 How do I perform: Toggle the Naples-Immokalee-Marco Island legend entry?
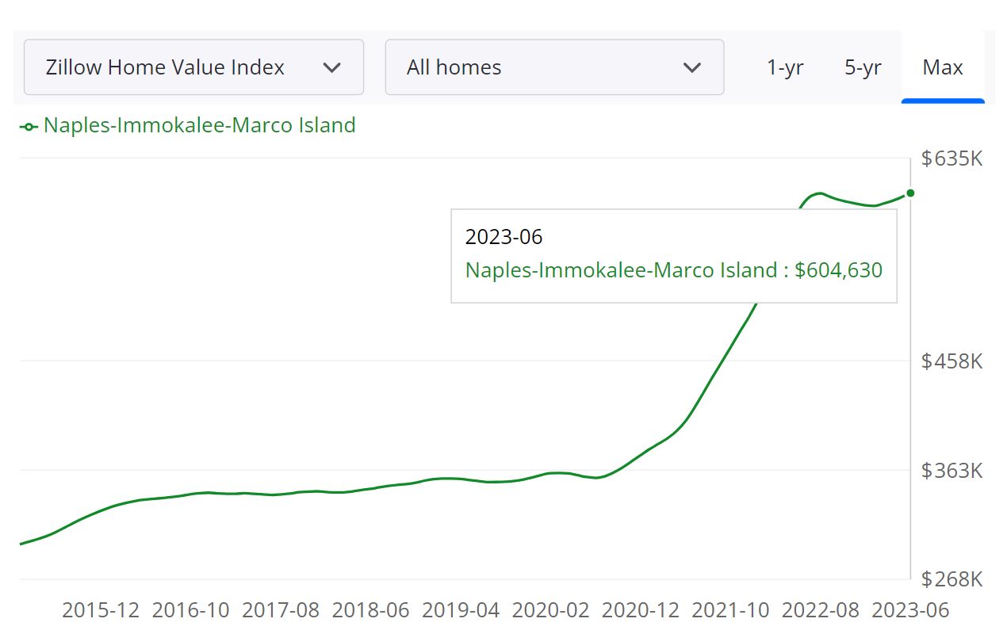point(188,125)
